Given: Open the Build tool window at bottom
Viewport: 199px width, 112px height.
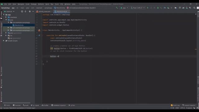Looking at the screenshot, I should pyautogui.click(x=26, y=105).
